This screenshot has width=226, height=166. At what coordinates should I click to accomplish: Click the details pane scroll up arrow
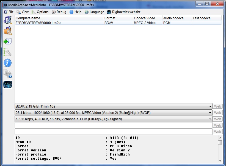(x=220, y=138)
